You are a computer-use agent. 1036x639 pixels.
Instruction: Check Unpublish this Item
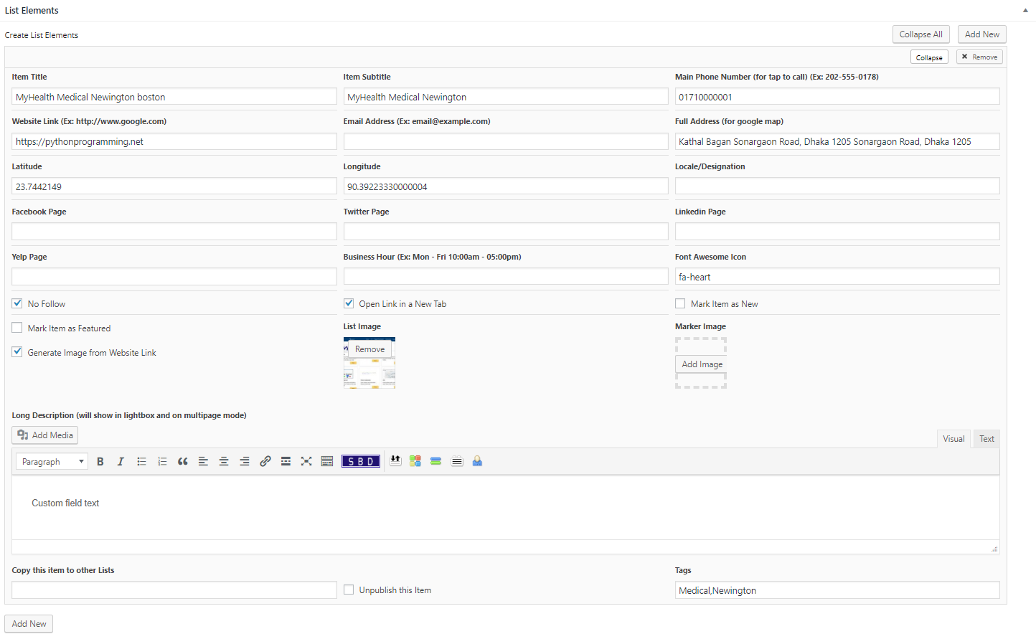click(x=349, y=590)
